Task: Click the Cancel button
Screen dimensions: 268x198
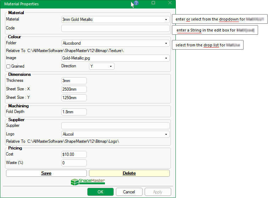Action: [x=129, y=192]
